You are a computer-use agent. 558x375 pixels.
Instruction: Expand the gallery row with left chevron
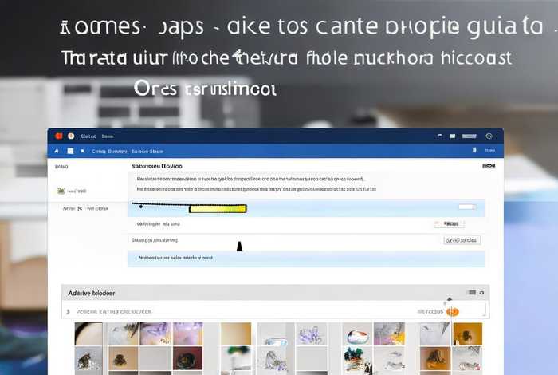coord(68,311)
